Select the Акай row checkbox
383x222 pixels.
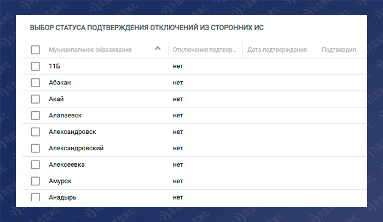(36, 99)
